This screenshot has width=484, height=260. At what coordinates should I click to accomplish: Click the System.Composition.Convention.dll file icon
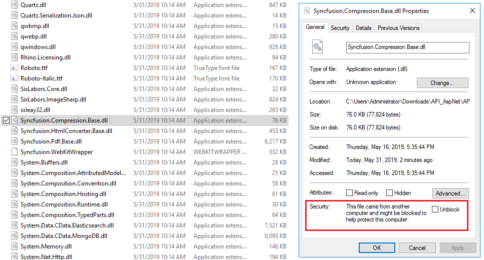15,183
